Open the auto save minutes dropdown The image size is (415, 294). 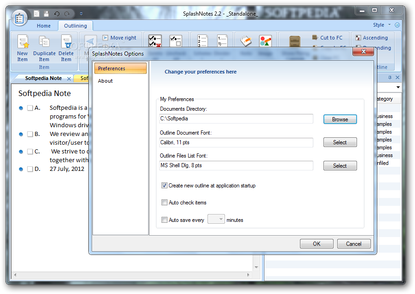pos(216,219)
